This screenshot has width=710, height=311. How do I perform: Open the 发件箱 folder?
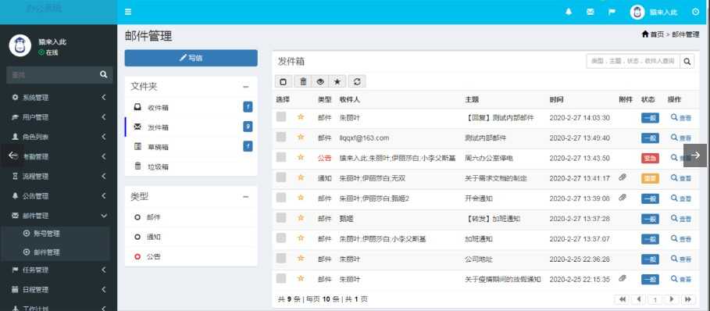(191, 127)
